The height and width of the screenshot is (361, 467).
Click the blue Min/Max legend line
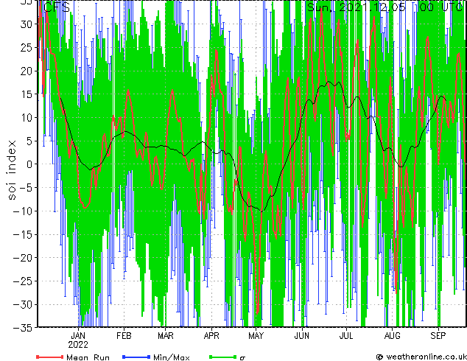coord(136,357)
